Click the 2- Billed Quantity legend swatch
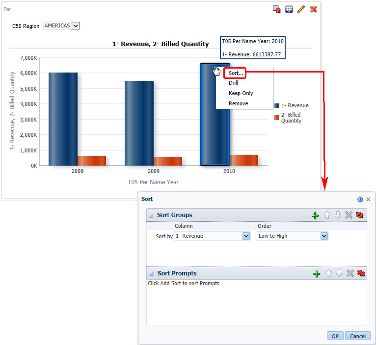Viewport: 376px width, 345px height. pyautogui.click(x=277, y=118)
